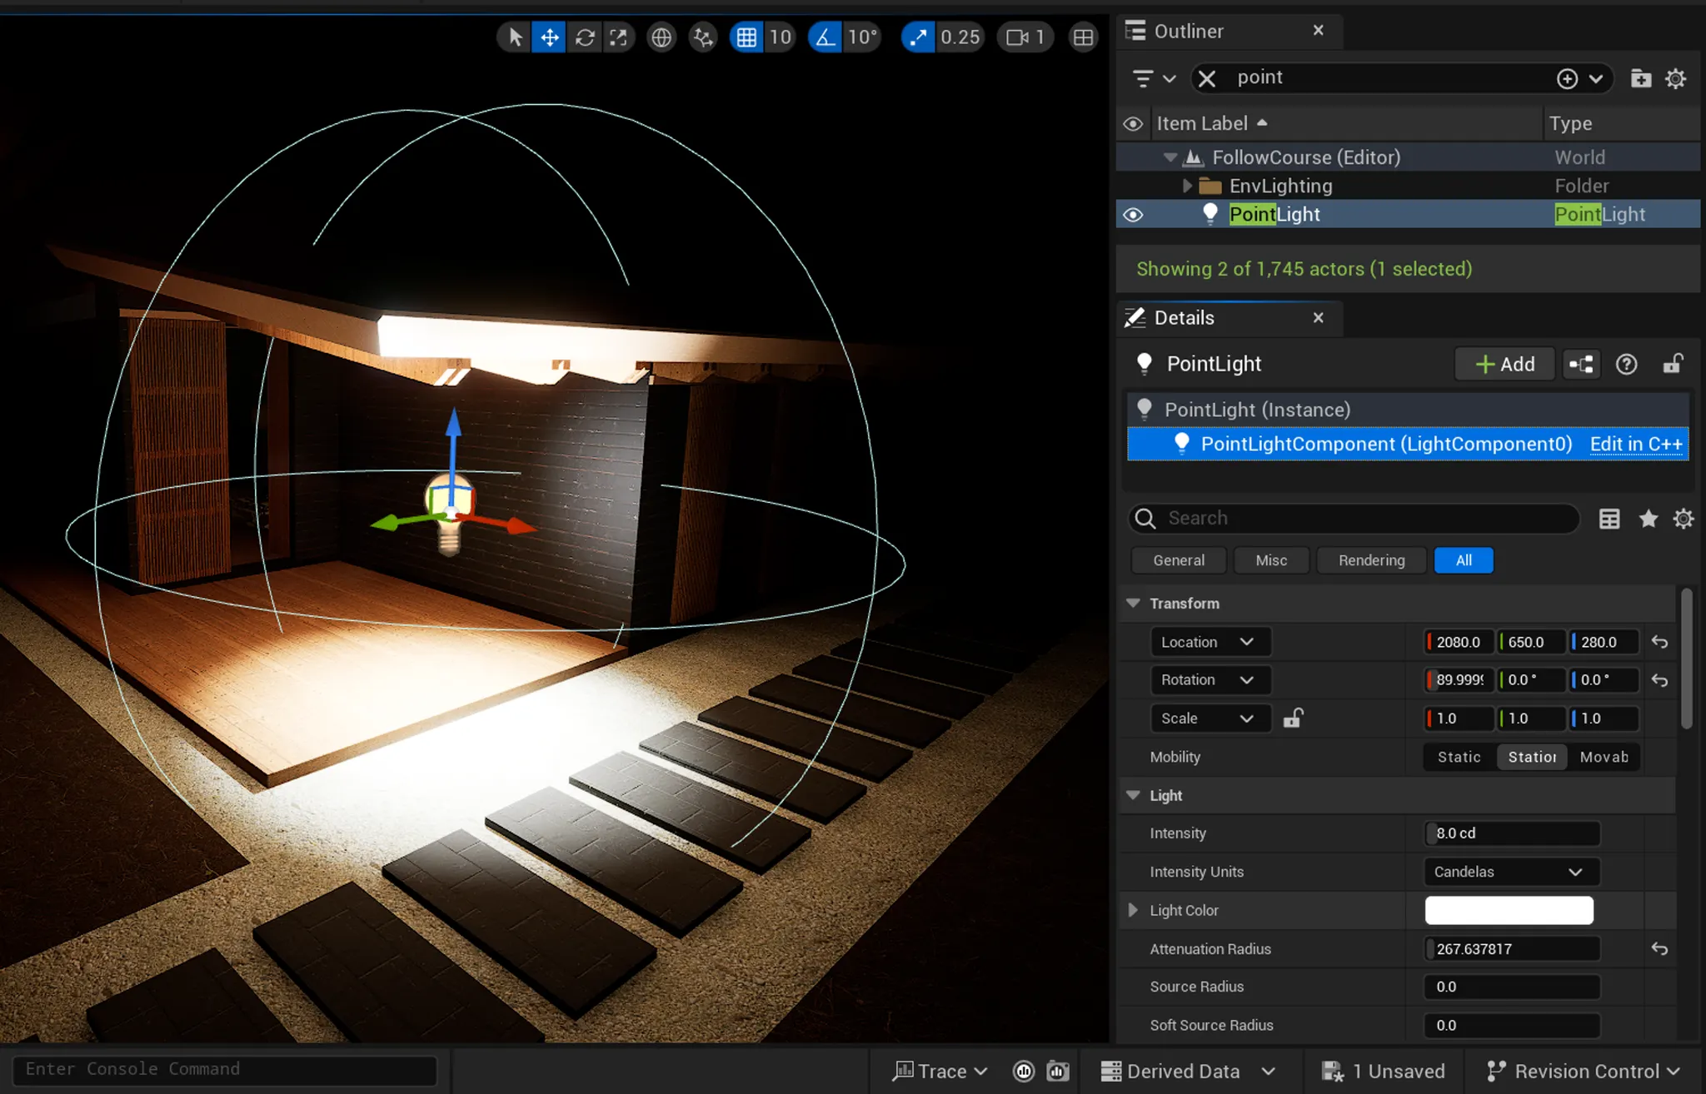Switch to the rotate gizmo tool
The image size is (1706, 1094).
pos(585,37)
